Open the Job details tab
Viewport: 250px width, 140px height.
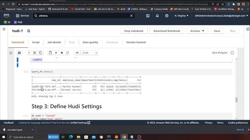click(x=54, y=42)
